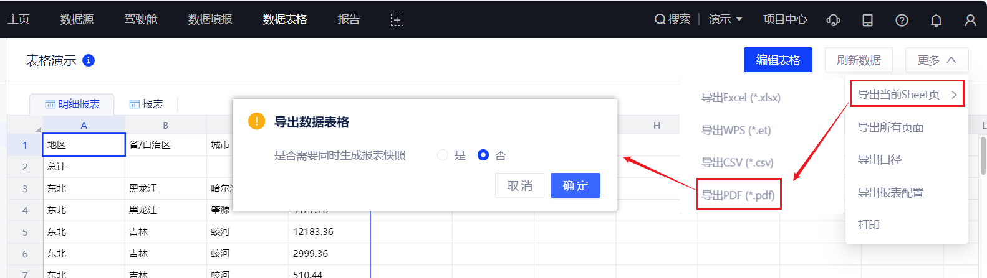
Task: Expand the 导出当前Sheet页 submenu
Action: point(907,94)
